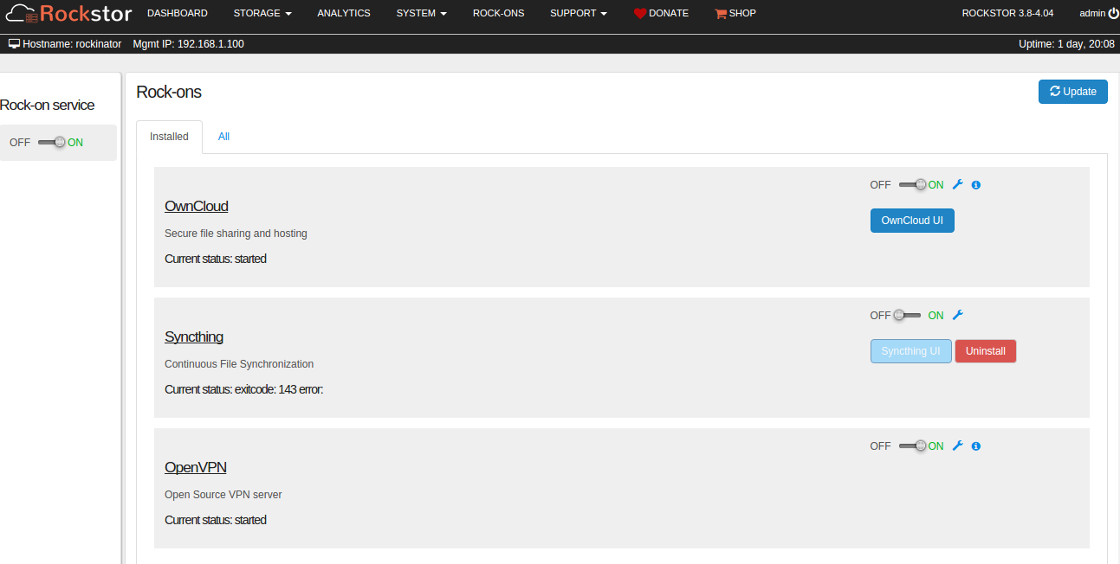This screenshot has height=564, width=1120.
Task: Open the wrench settings for OpenVPN
Action: click(x=958, y=445)
